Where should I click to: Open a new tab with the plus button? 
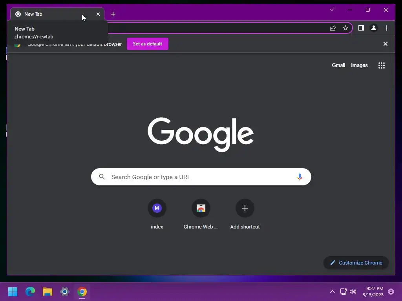[113, 14]
